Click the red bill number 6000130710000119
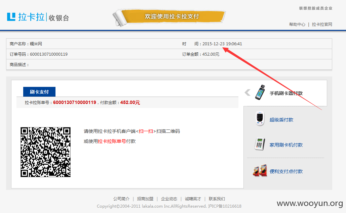 tap(75, 103)
